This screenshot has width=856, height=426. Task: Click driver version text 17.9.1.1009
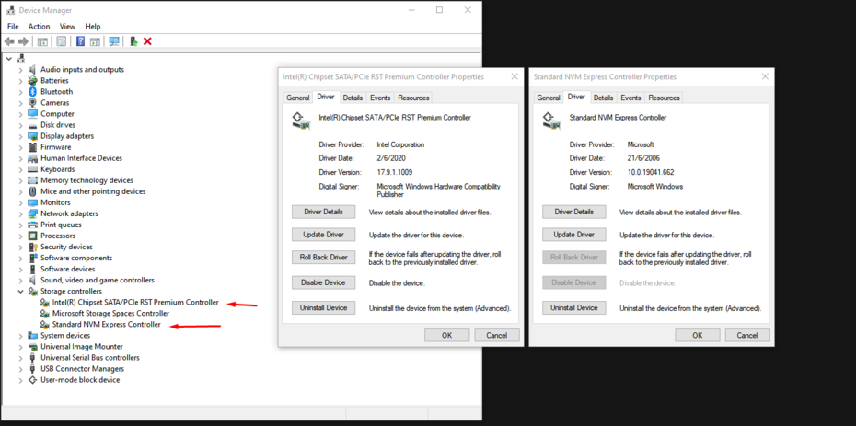click(x=396, y=172)
